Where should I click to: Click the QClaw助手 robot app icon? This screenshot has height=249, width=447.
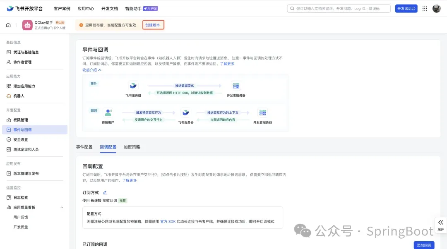click(x=27, y=25)
